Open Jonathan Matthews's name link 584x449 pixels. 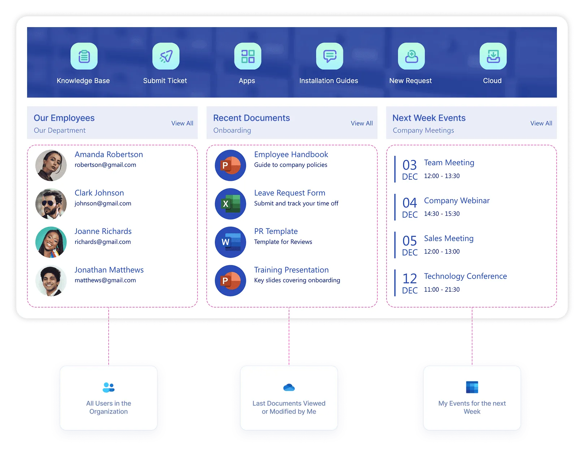click(109, 270)
